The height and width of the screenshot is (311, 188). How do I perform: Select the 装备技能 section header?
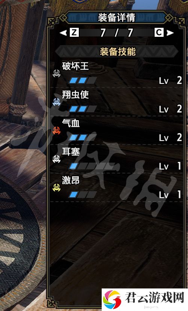tap(118, 52)
